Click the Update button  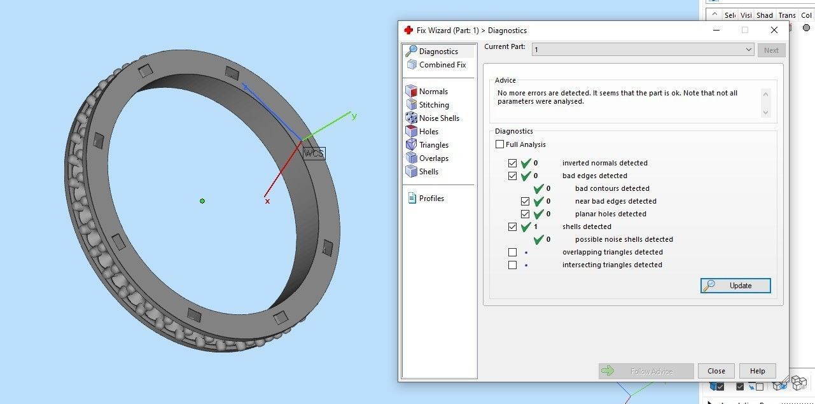point(735,286)
